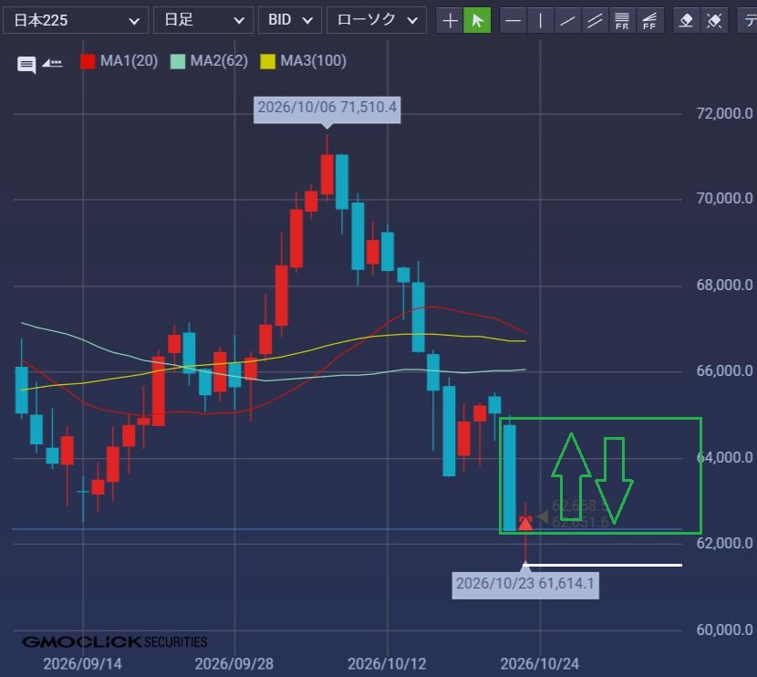Choose the vertical line drawing tool

click(x=540, y=20)
